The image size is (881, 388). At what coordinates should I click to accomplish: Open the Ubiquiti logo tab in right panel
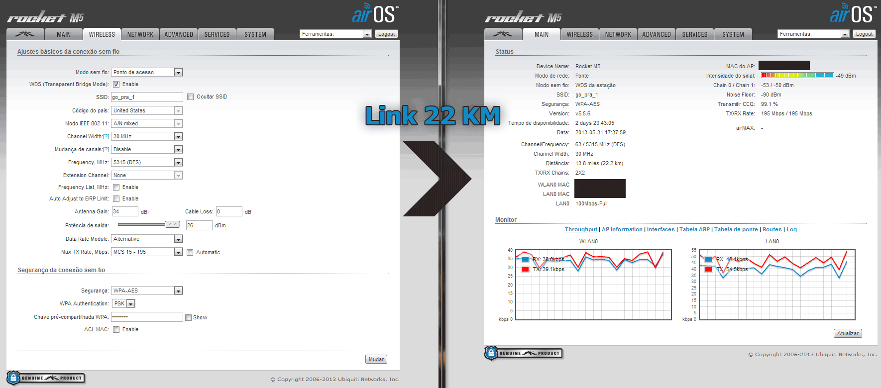click(503, 34)
